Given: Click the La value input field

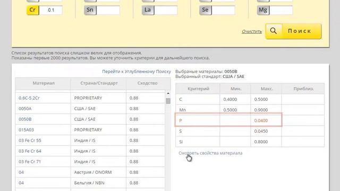Looking at the screenshot, I should (x=166, y=10).
